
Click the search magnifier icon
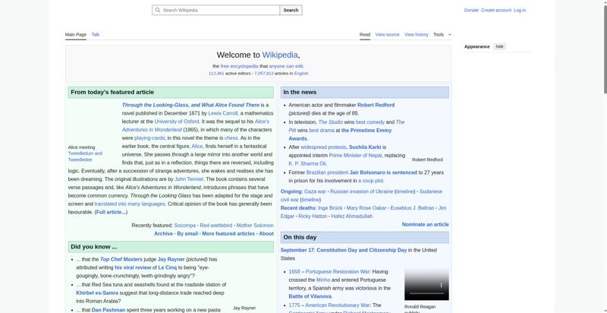tap(158, 10)
